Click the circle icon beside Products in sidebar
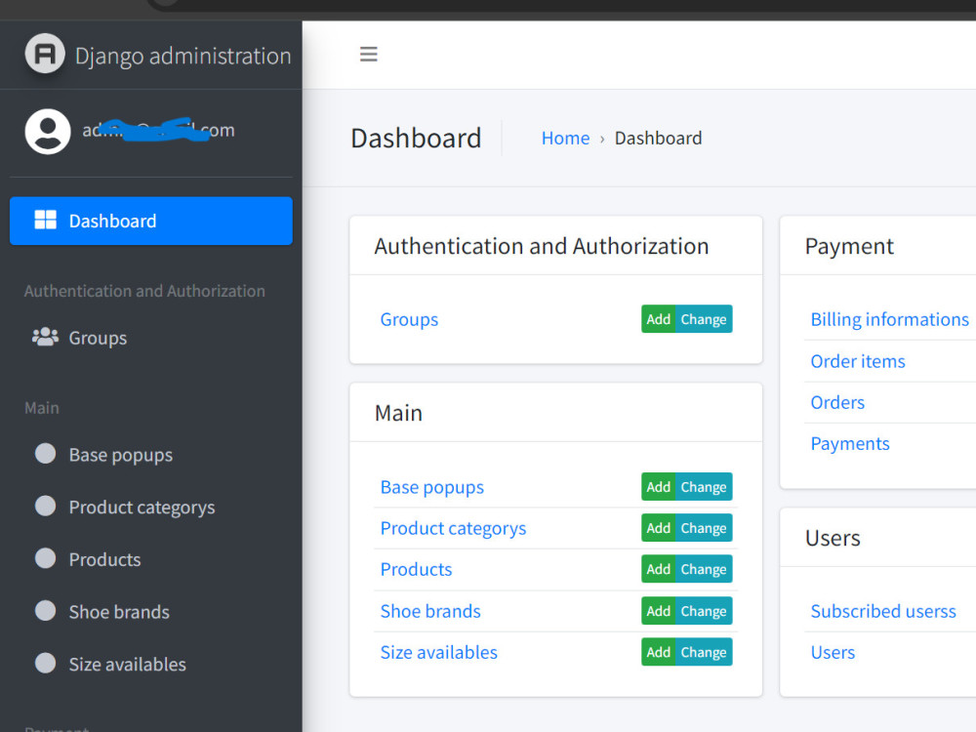976x732 pixels. (46, 557)
